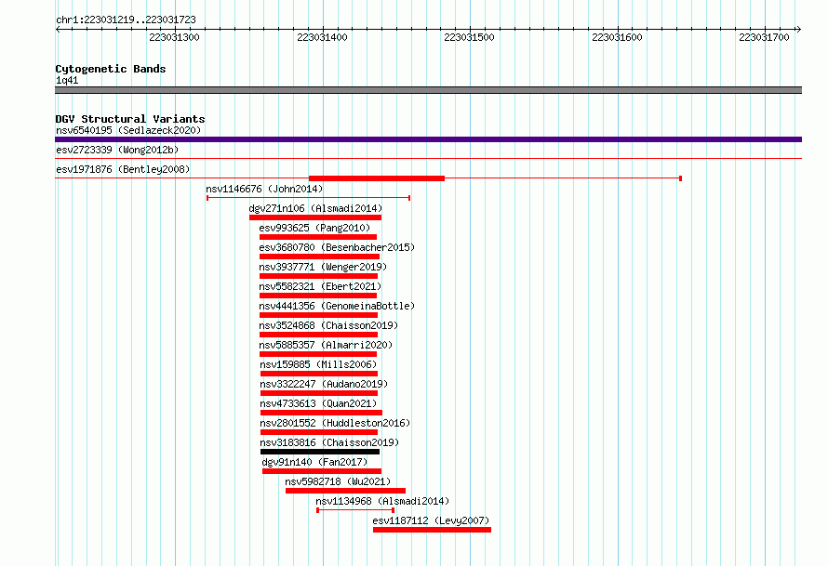Image resolution: width=828 pixels, height=566 pixels.
Task: Click the nsv1146676 thin interval line
Action: click(308, 198)
